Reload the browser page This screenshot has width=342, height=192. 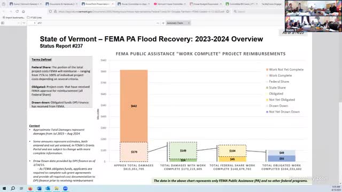[x=17, y=11]
